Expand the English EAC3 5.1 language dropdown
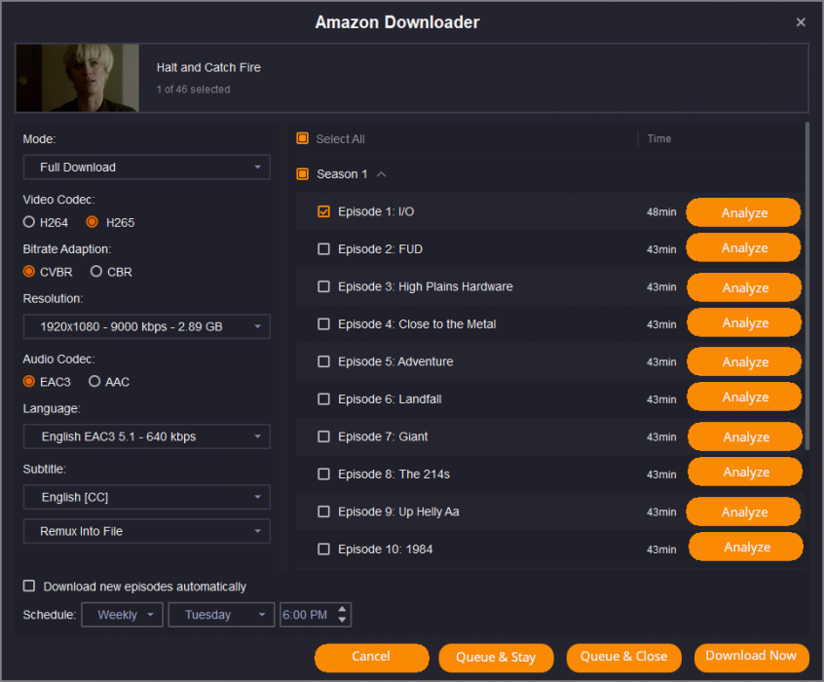The height and width of the screenshot is (682, 824). pos(147,436)
